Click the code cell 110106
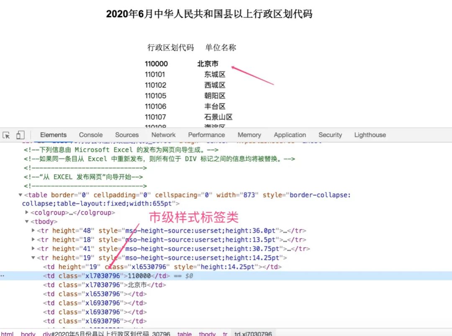The width and height of the screenshot is (452, 336). pos(156,106)
